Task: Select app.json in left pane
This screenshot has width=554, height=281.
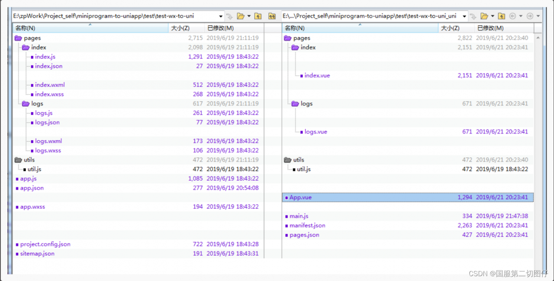Action: point(32,188)
